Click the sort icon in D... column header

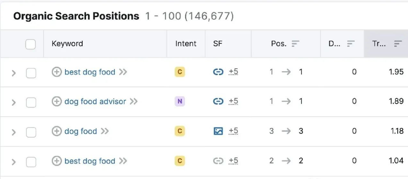351,44
